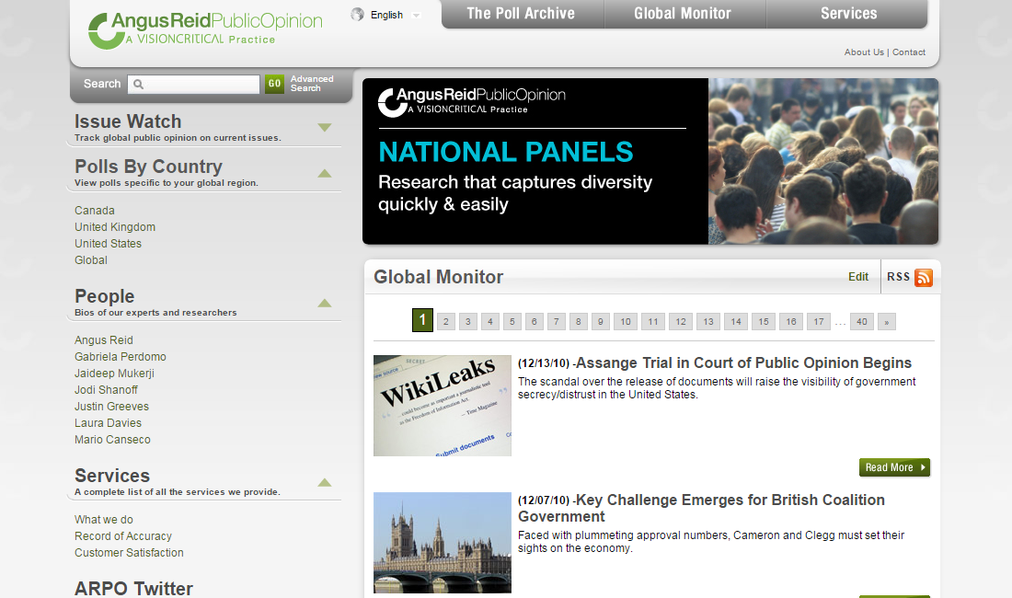Image resolution: width=1012 pixels, height=598 pixels.
Task: Select current page 1 in pagination
Action: (423, 320)
